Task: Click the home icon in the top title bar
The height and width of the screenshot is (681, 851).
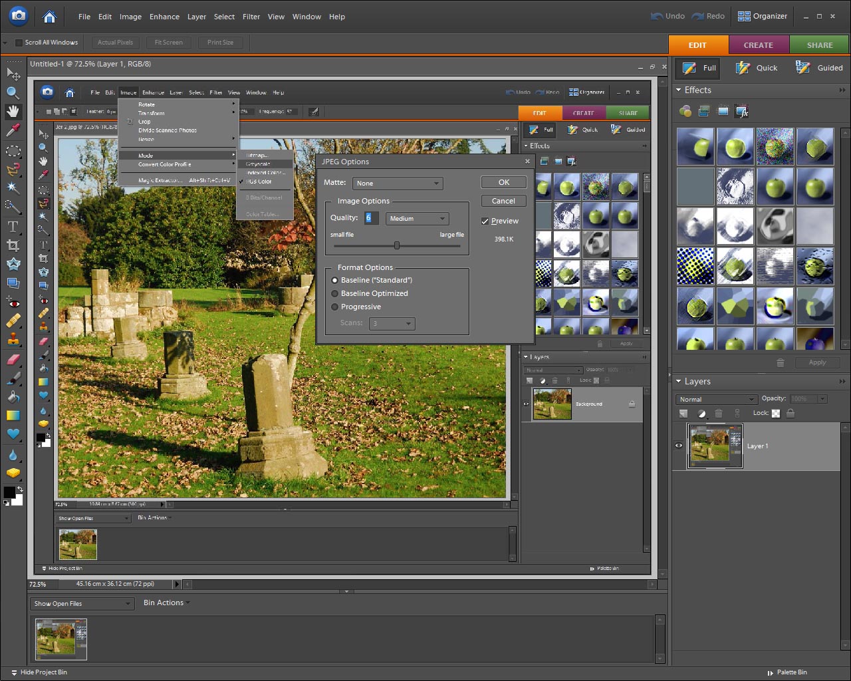Action: tap(49, 17)
